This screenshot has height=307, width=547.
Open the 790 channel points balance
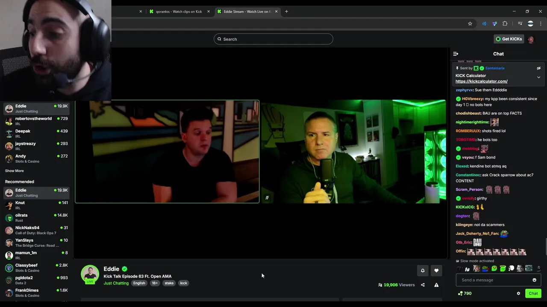click(465, 293)
